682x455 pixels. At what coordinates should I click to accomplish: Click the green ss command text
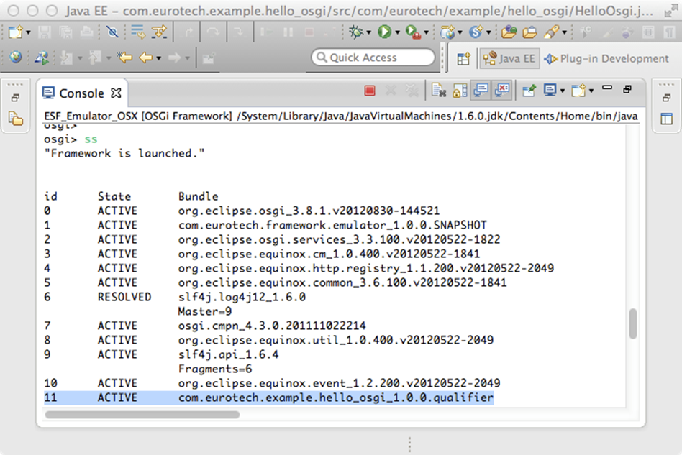(x=91, y=139)
